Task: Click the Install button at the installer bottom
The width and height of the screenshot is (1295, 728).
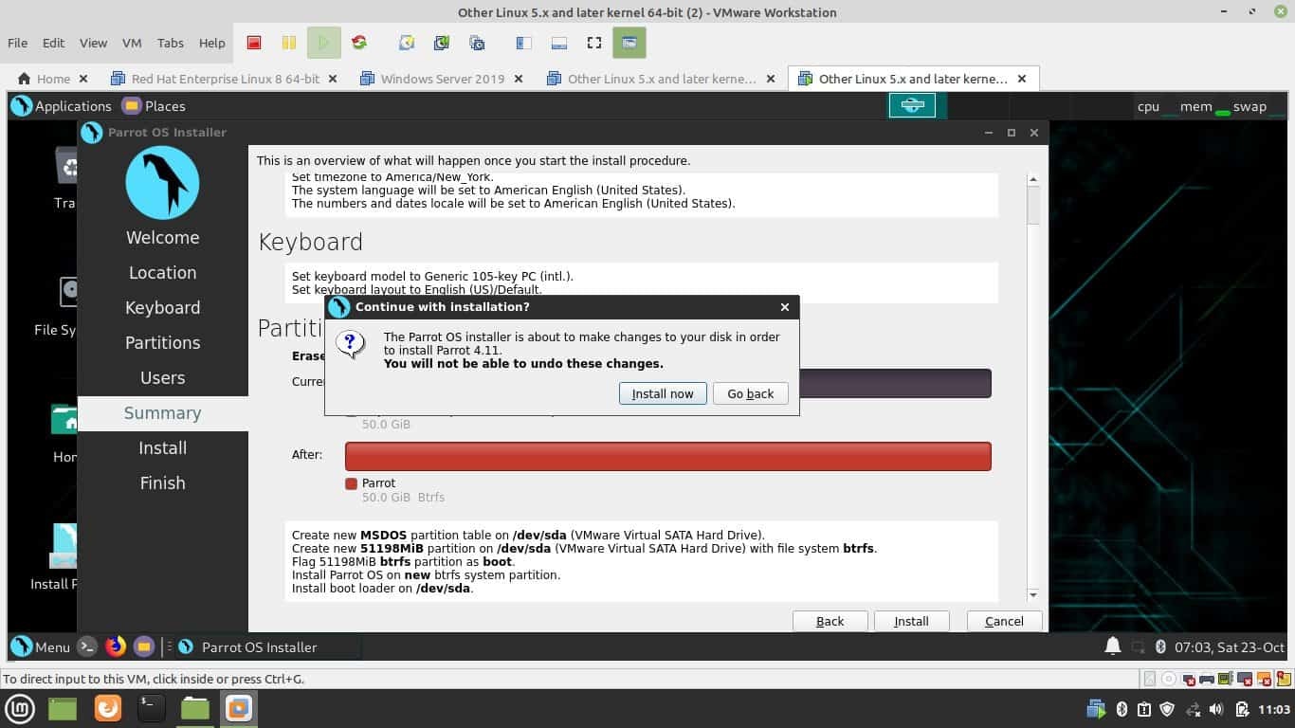Action: 911,621
